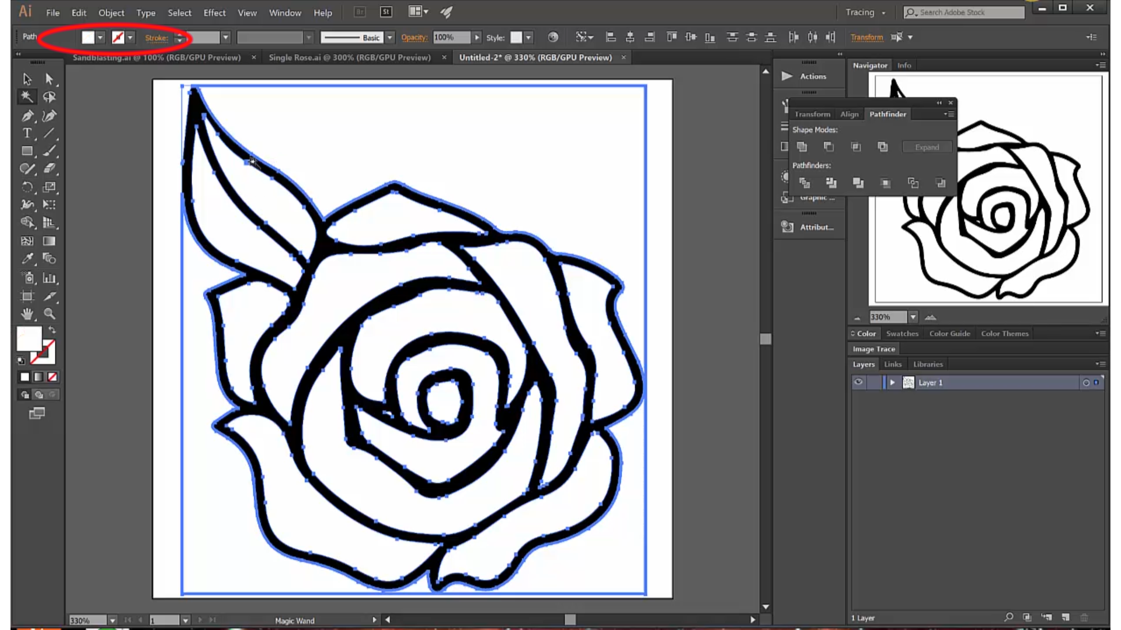Open Opacity value dropdown arrow

[477, 37]
